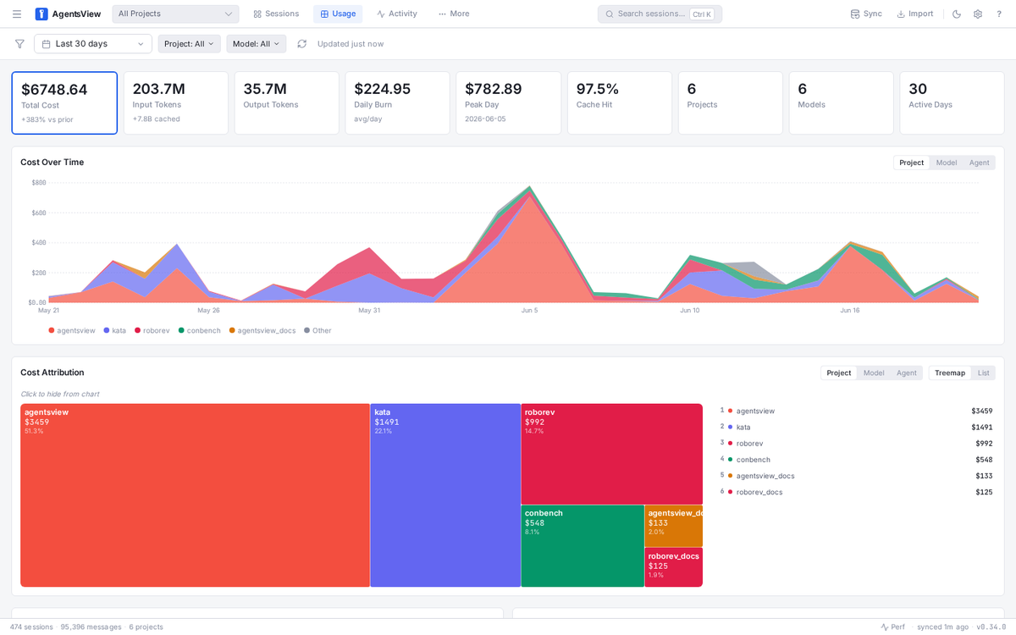Open settings gear icon
Image resolution: width=1016 pixels, height=635 pixels.
tap(978, 14)
